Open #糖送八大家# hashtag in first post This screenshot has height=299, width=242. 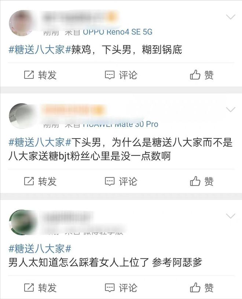[40, 50]
